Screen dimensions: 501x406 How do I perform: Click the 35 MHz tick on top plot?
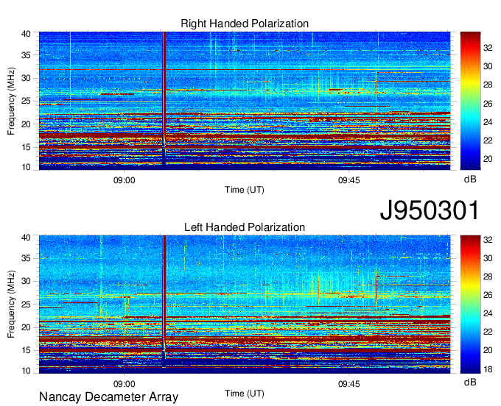pyautogui.click(x=26, y=55)
